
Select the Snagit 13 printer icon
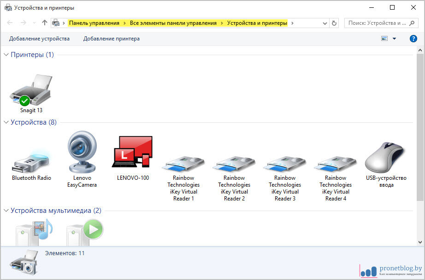click(30, 90)
